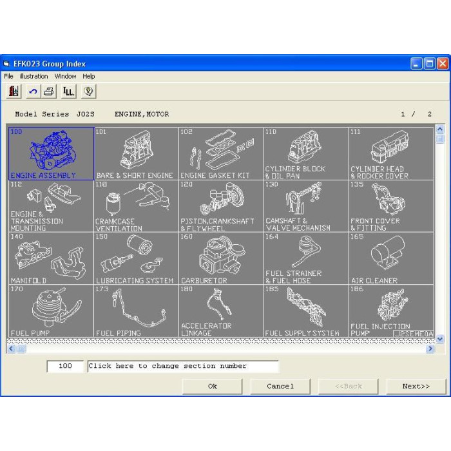This screenshot has width=451, height=451.
Task: Click the J2SEMEOA illustration code label
Action: coord(414,334)
